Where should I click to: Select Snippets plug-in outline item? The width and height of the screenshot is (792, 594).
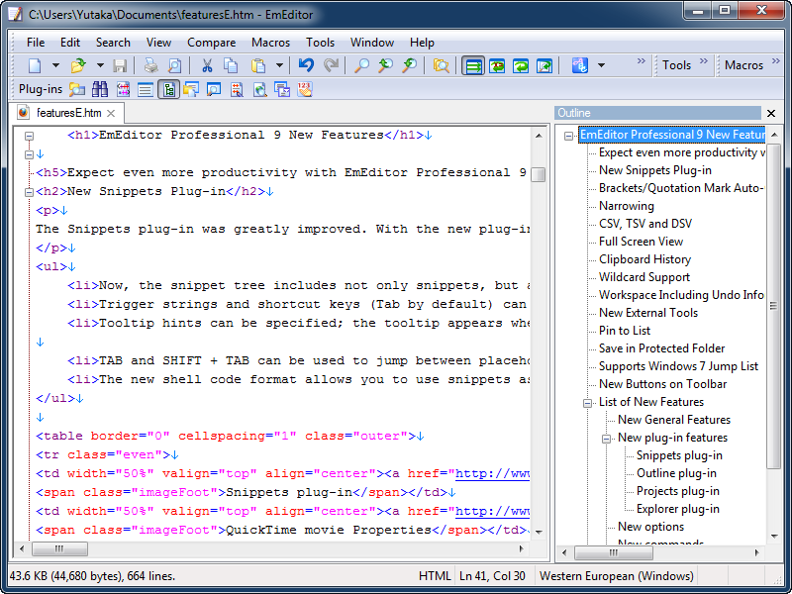click(679, 455)
